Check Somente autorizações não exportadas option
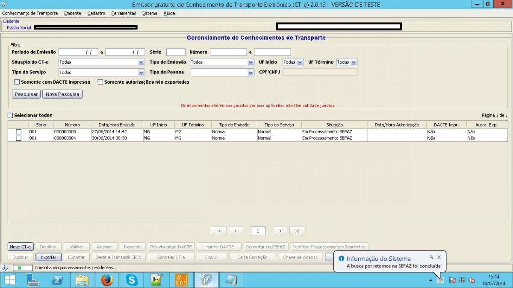This screenshot has height=288, width=513. [x=100, y=82]
